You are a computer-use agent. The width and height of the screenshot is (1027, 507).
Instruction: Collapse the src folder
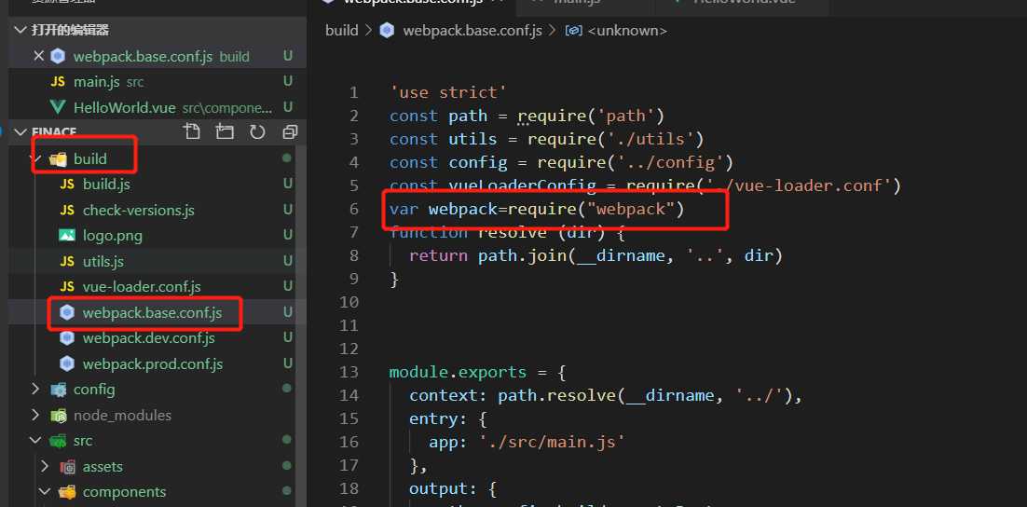tap(36, 441)
